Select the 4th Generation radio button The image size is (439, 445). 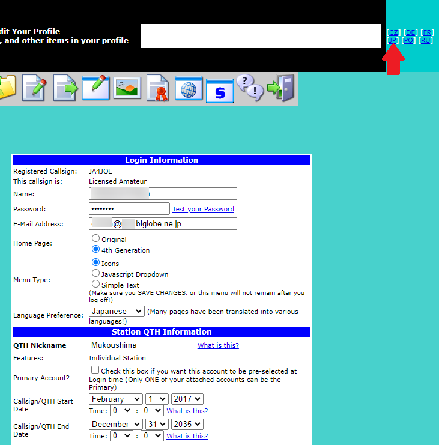pos(95,249)
